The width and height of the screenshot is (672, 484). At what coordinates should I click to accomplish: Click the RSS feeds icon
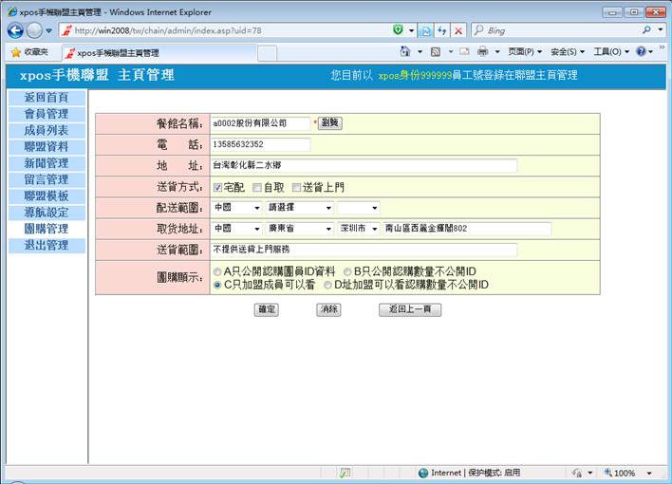[436, 51]
